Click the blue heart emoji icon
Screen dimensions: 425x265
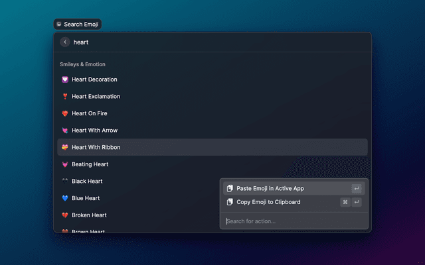click(65, 198)
